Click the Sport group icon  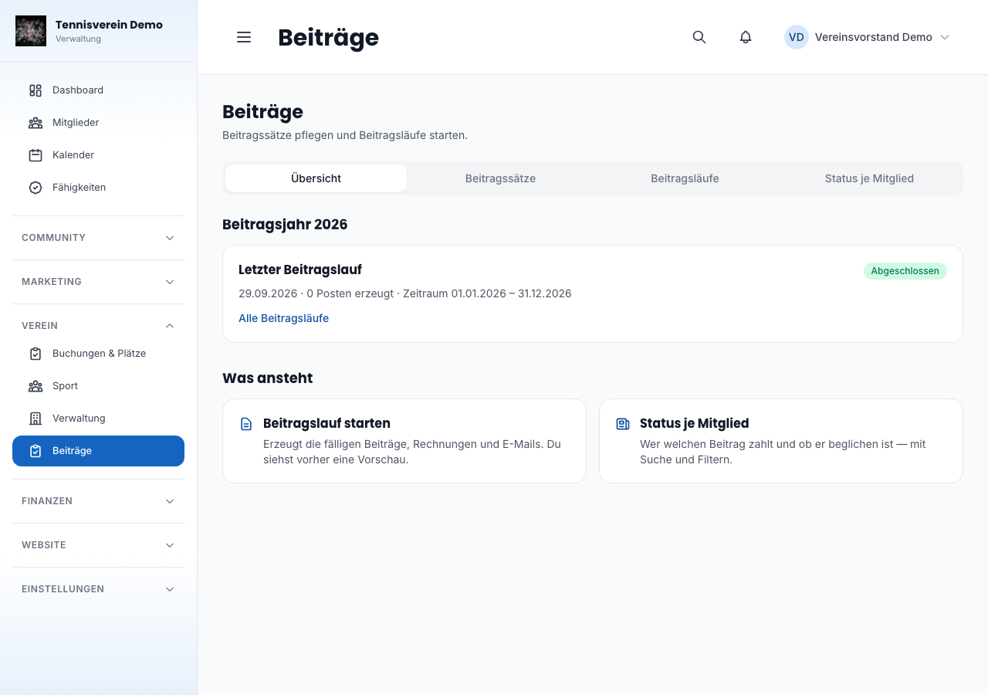coord(36,386)
